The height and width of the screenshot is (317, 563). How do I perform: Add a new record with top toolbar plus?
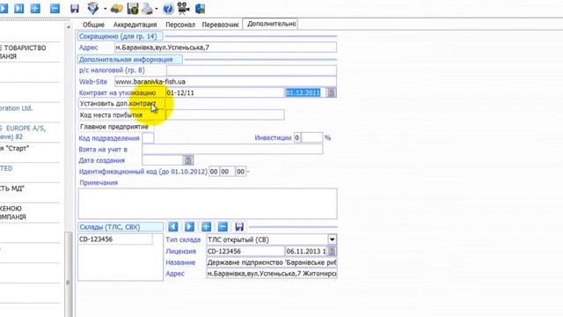click(x=35, y=8)
